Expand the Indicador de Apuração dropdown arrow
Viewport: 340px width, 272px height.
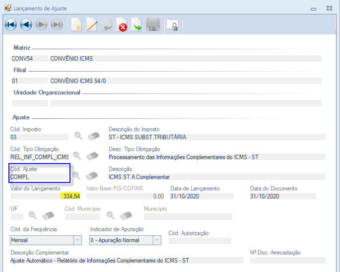click(157, 240)
